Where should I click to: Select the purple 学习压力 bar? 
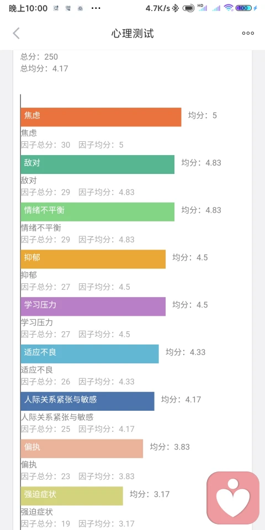[93, 306]
